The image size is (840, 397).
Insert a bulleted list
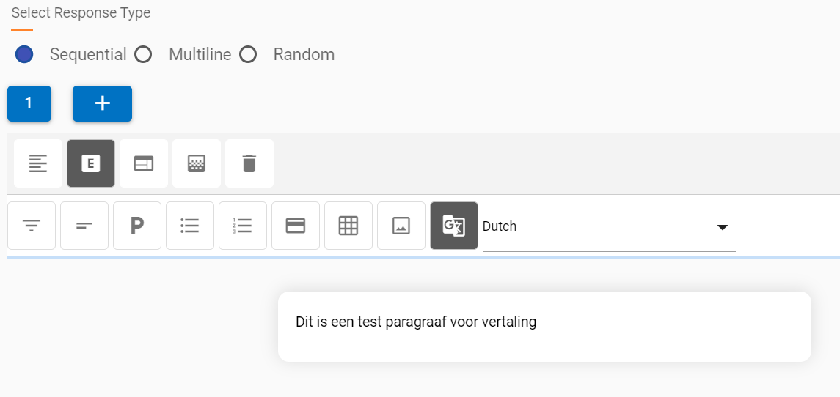(x=190, y=226)
